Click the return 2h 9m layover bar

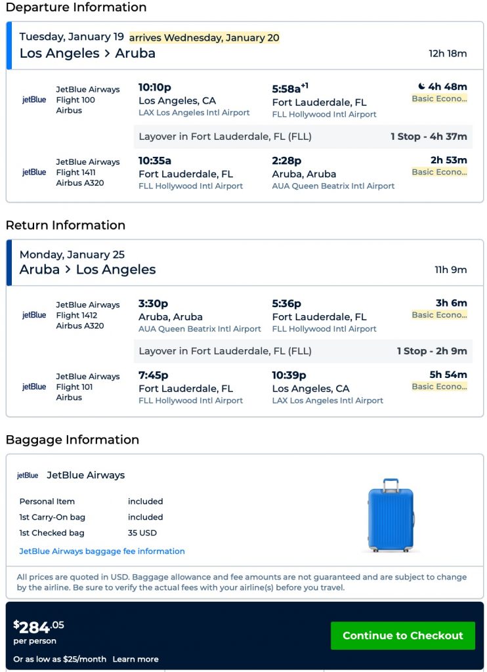click(x=303, y=351)
